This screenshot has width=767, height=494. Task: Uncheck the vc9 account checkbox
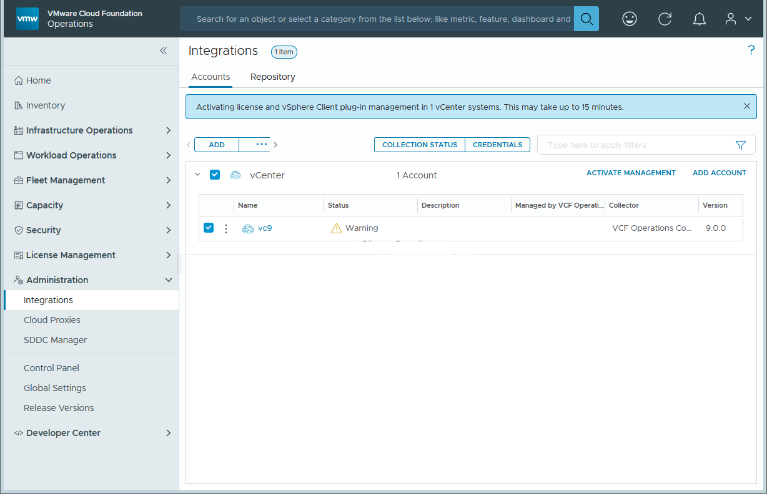pyautogui.click(x=209, y=228)
